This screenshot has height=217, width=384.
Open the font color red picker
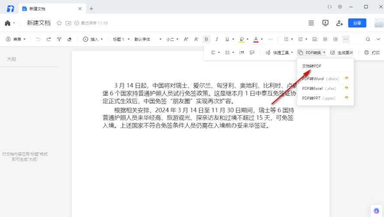[x=256, y=39]
